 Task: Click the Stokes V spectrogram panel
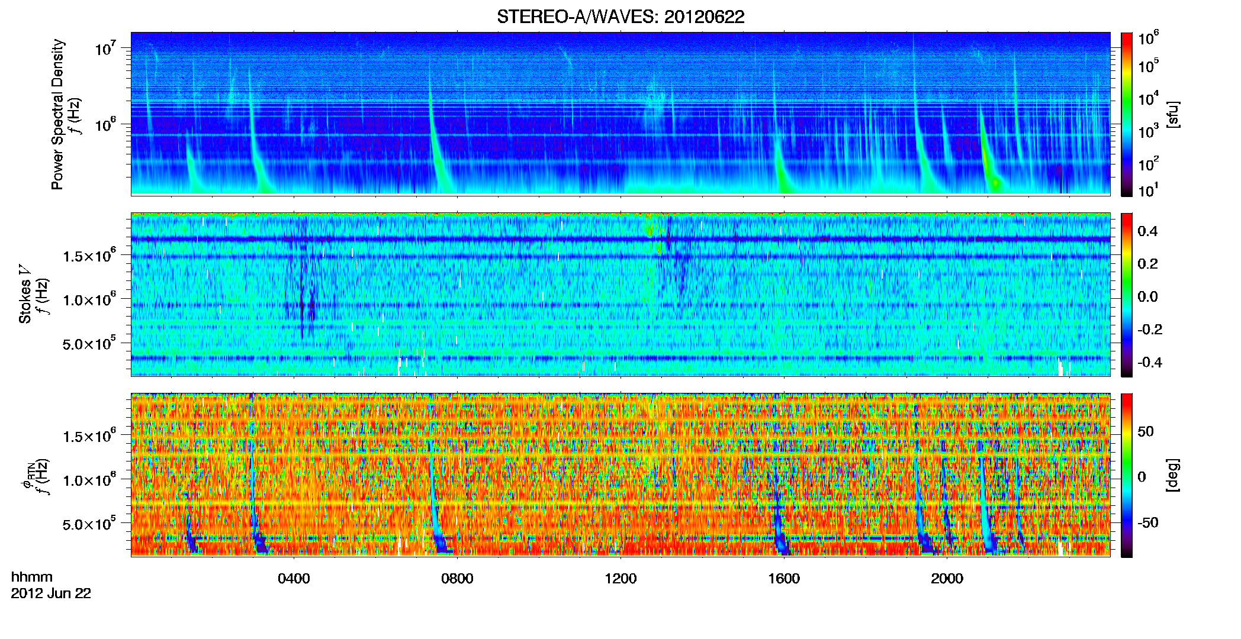[x=620, y=294]
